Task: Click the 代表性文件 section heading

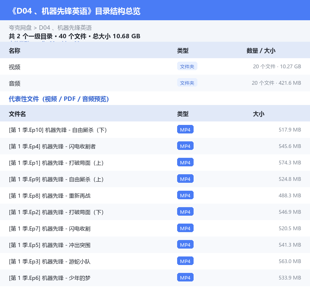Action: [x=59, y=99]
